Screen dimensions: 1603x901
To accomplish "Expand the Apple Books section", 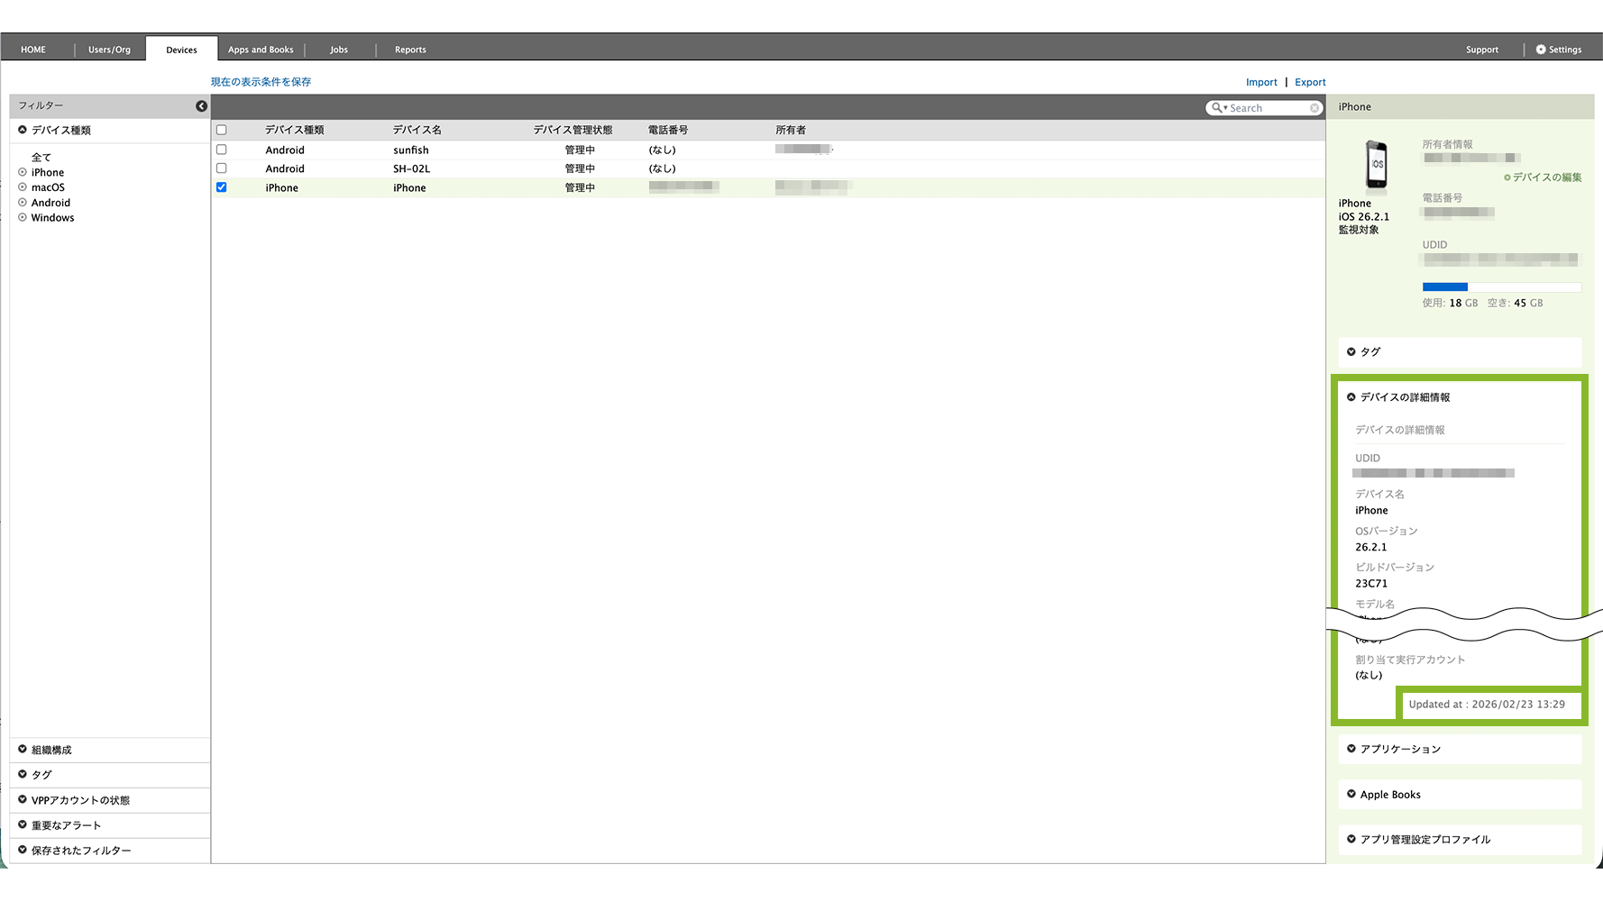I will (1389, 795).
